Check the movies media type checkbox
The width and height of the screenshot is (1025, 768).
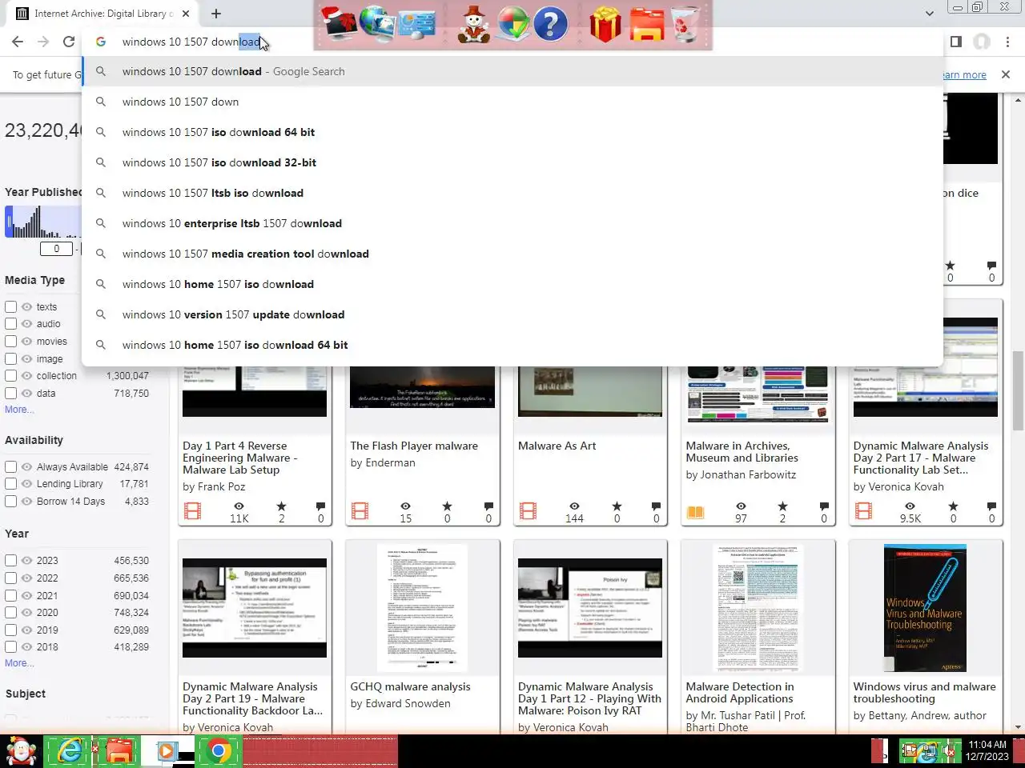[x=10, y=342]
